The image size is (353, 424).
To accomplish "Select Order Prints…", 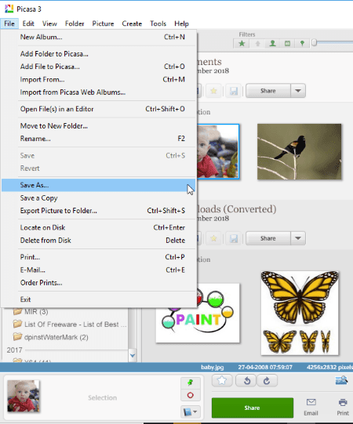I will click(x=99, y=283).
